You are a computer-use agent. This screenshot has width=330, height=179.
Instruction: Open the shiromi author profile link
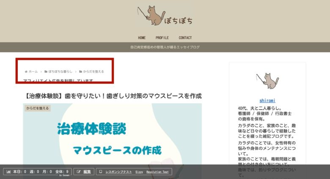click(267, 101)
